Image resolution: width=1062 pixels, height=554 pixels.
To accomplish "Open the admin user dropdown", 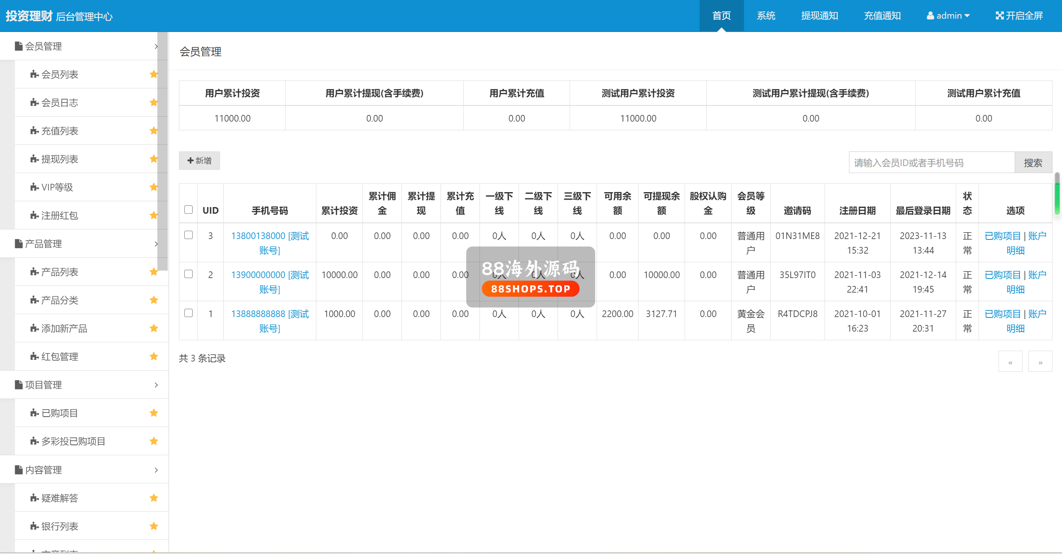I will (948, 16).
